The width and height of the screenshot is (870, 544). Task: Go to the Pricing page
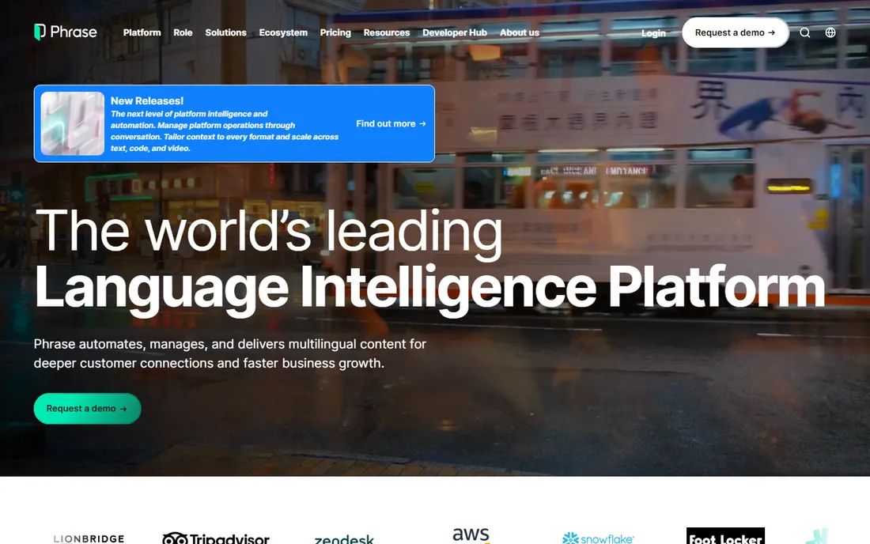click(x=335, y=32)
